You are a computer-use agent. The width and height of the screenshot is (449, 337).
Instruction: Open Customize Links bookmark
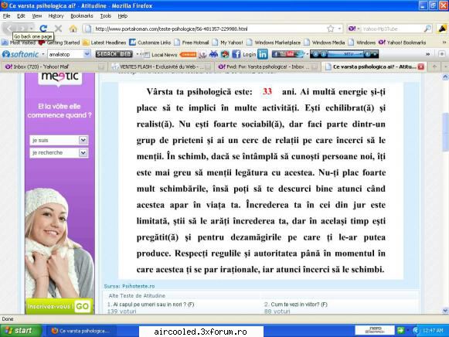point(150,43)
